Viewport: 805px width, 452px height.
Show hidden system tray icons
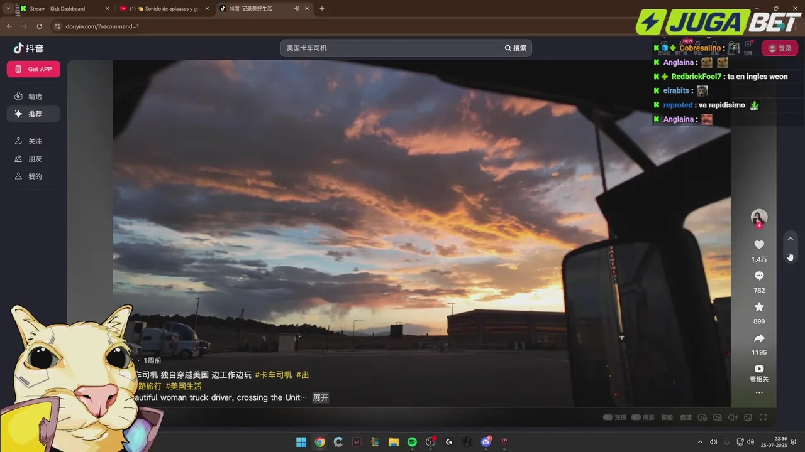[700, 442]
